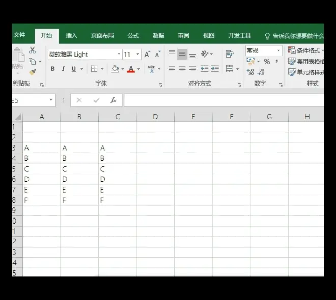
Task: Open the 公式 ribbon tab
Action: pyautogui.click(x=133, y=36)
